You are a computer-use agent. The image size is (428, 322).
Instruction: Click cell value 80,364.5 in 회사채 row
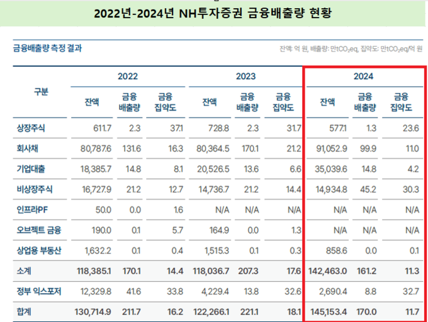pyautogui.click(x=213, y=149)
